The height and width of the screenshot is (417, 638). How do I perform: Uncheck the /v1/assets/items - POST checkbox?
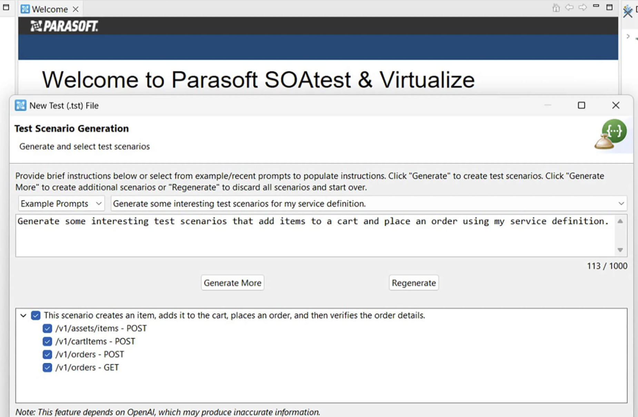pyautogui.click(x=47, y=328)
